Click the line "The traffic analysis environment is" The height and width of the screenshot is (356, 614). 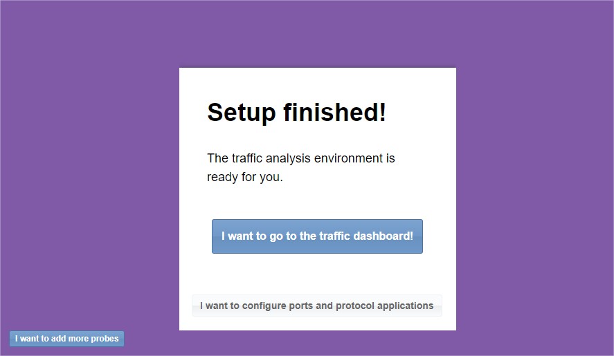[x=300, y=158]
